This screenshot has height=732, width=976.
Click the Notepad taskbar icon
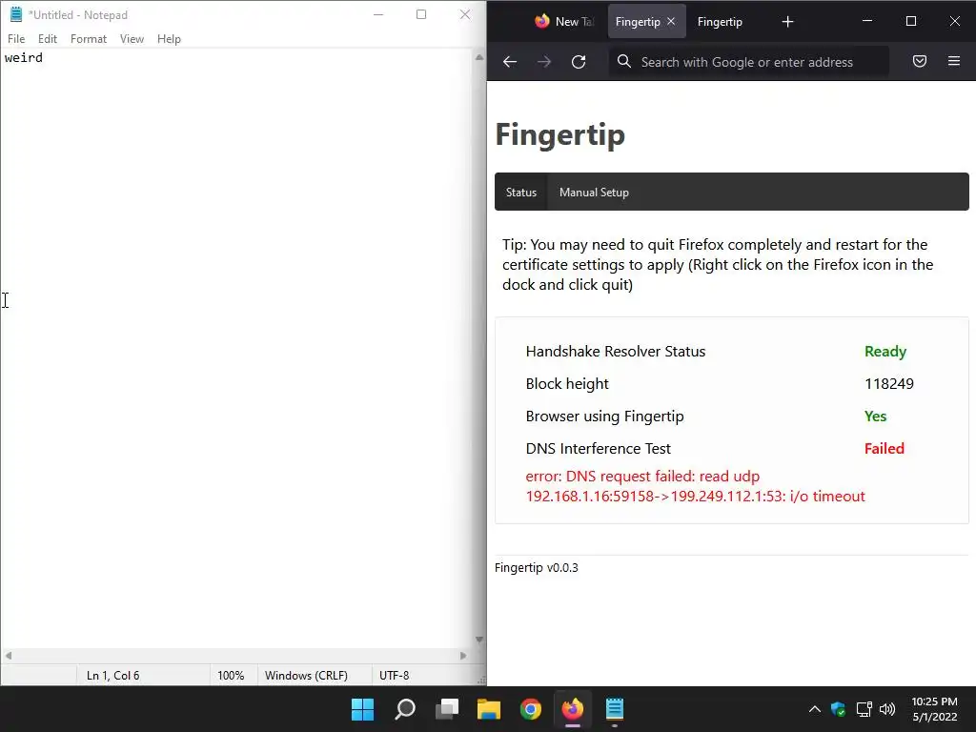615,709
